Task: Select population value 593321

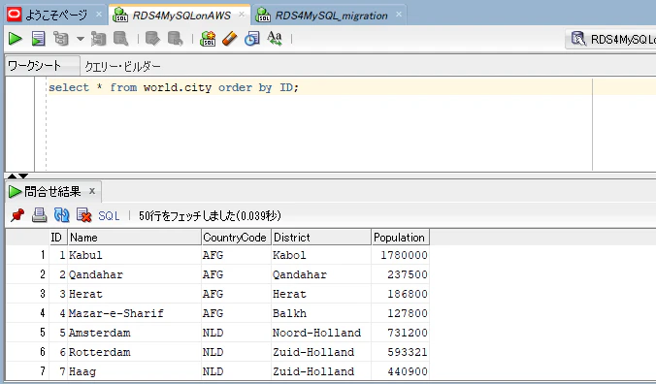Action: (x=400, y=352)
